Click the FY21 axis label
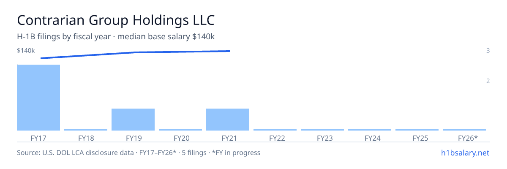 point(228,138)
